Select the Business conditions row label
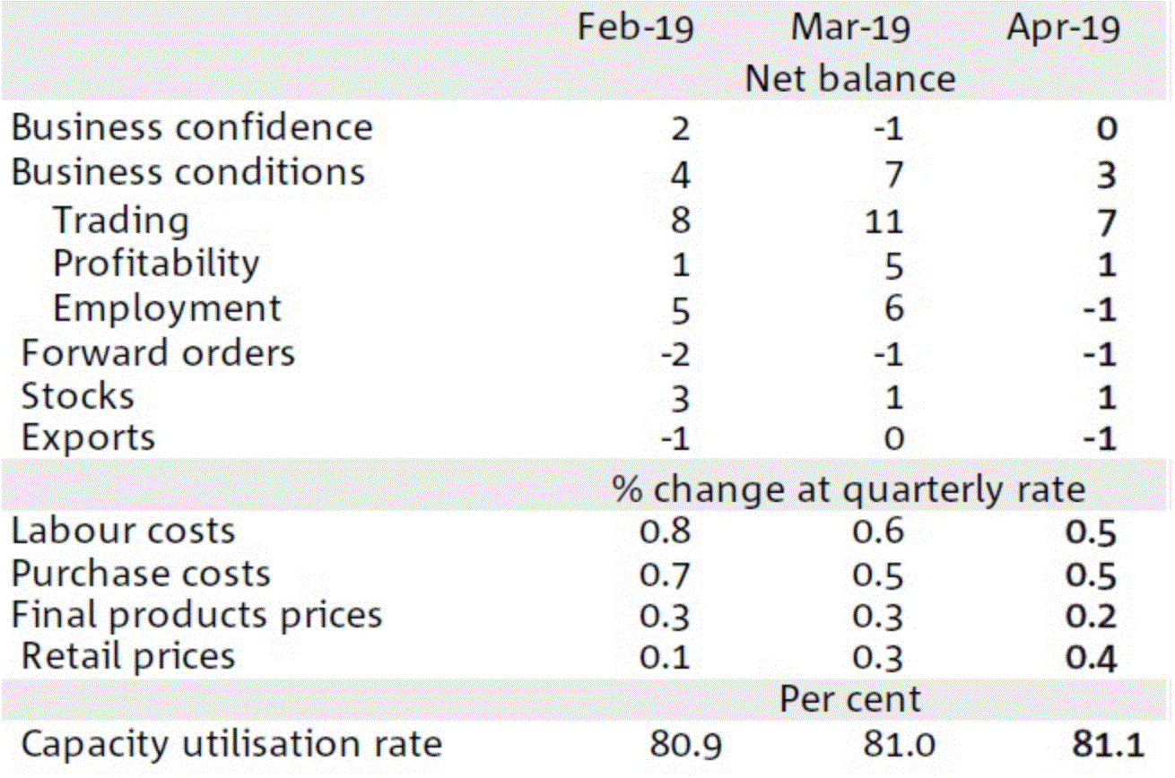The height and width of the screenshot is (778, 1175). click(188, 171)
